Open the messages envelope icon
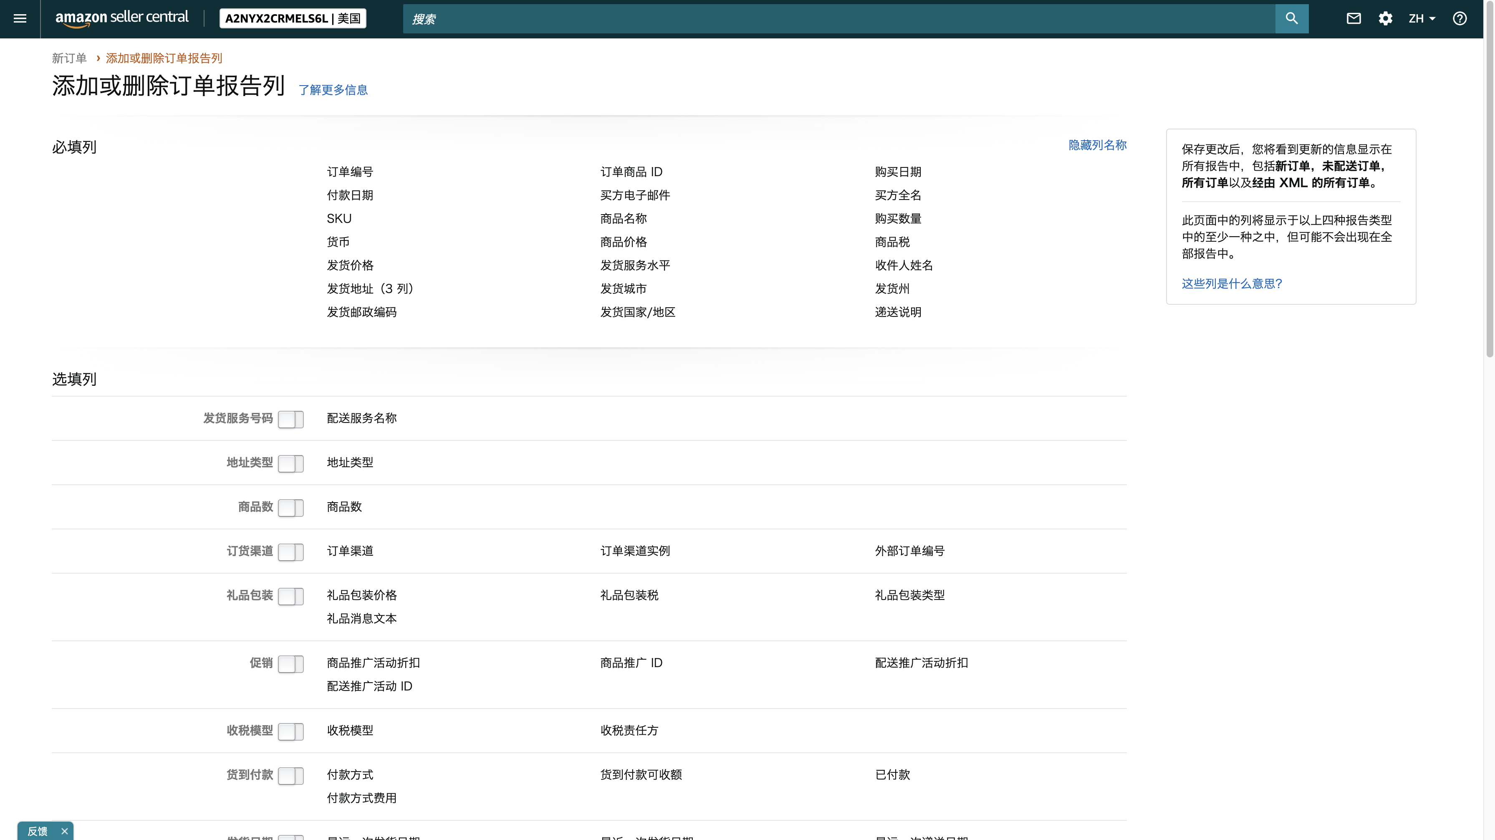Image resolution: width=1495 pixels, height=840 pixels. click(1354, 18)
